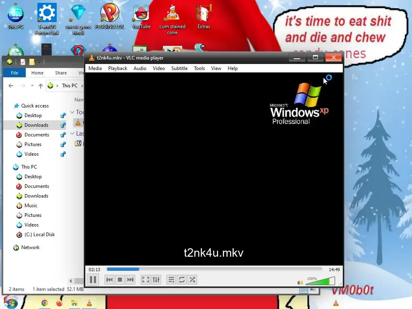Launch Firefox from taskbar
Image resolution: width=412 pixels, height=309 pixels.
pos(60,303)
